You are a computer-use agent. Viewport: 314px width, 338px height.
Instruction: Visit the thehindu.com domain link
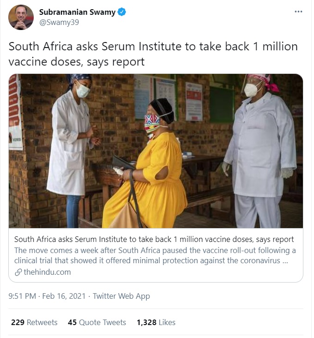point(47,272)
